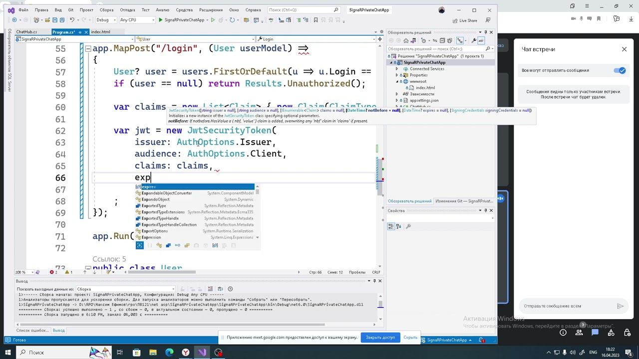The height and width of the screenshot is (359, 639).
Task: Open the Отладка menu
Action: tap(127, 10)
